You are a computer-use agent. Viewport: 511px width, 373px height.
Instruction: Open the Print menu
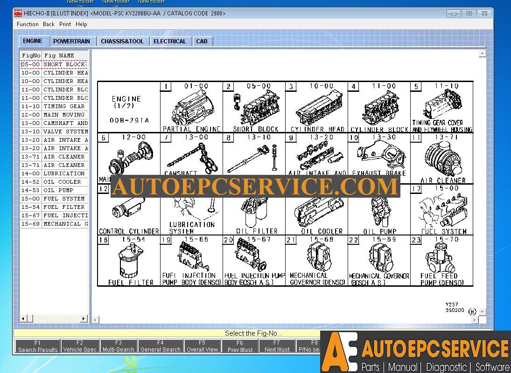point(65,24)
